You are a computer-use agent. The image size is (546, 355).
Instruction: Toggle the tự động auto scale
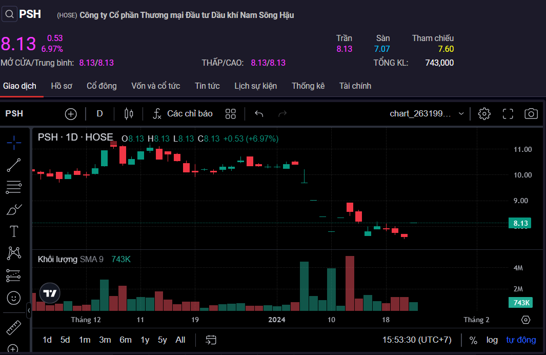pyautogui.click(x=521, y=340)
